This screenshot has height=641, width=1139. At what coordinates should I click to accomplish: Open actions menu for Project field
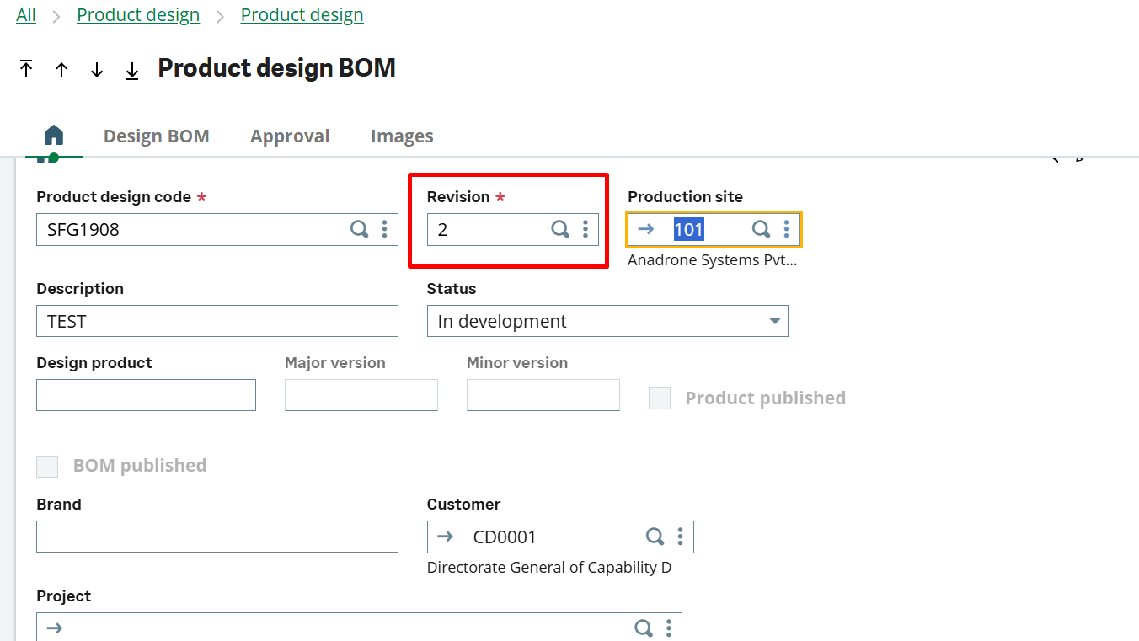pos(669,628)
